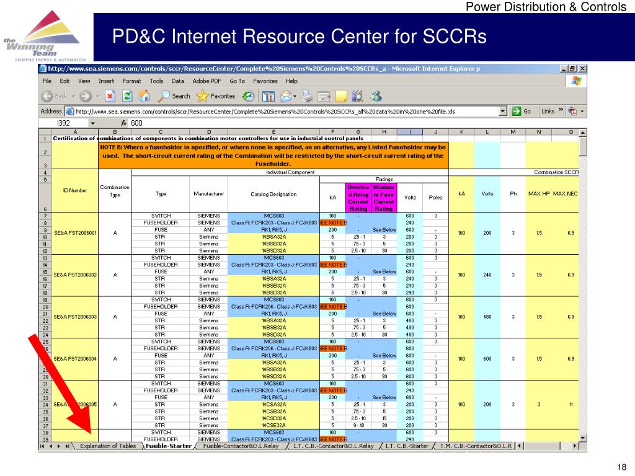Click the page icon beside address URL
The height and width of the screenshot is (476, 635).
pos(69,112)
